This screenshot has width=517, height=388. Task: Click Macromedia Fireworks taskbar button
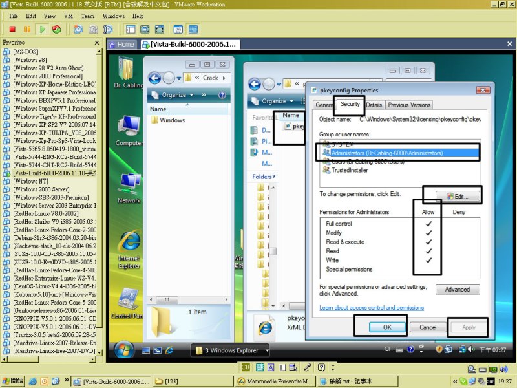tap(275, 382)
